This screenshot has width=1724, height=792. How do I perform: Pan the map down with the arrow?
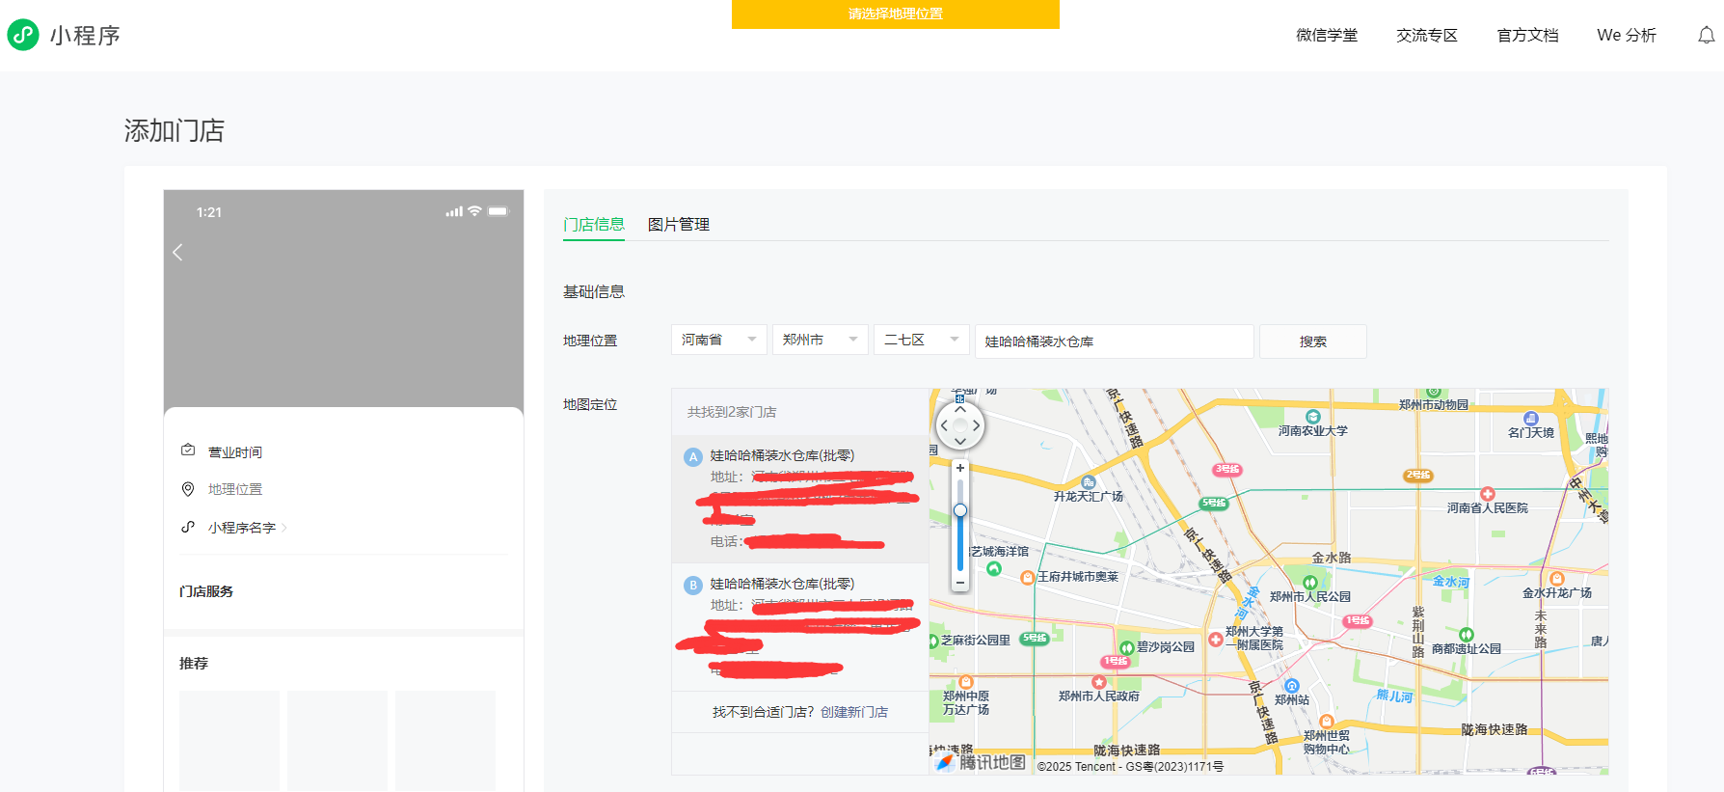pos(960,441)
